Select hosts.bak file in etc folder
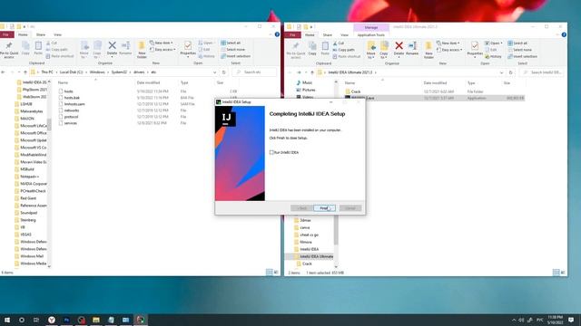This screenshot has height=326, width=581. [72, 98]
